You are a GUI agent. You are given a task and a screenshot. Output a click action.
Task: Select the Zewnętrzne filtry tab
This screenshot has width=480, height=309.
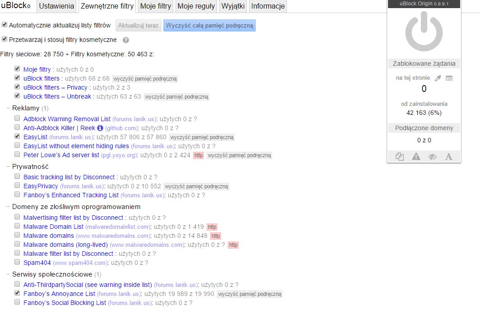pos(107,6)
